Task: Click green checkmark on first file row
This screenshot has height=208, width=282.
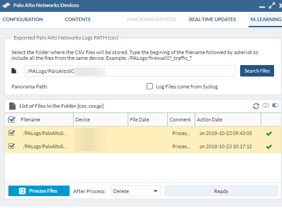Action: point(269,133)
